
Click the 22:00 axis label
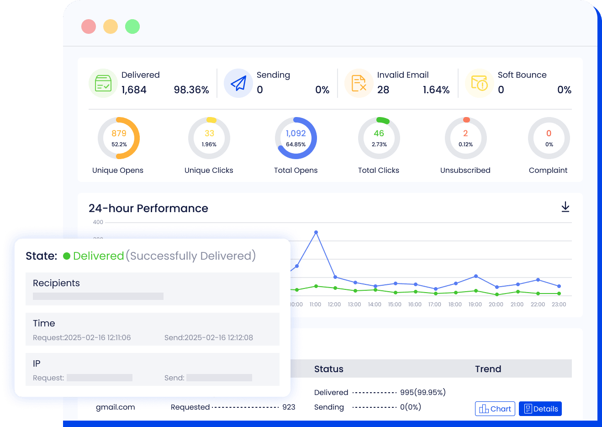(x=538, y=304)
